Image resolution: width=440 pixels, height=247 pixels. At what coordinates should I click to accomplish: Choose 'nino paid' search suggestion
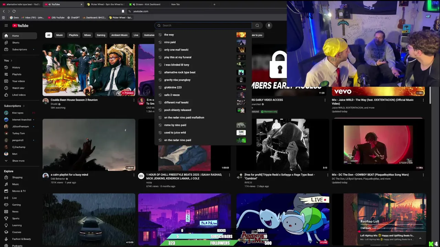pos(203,42)
